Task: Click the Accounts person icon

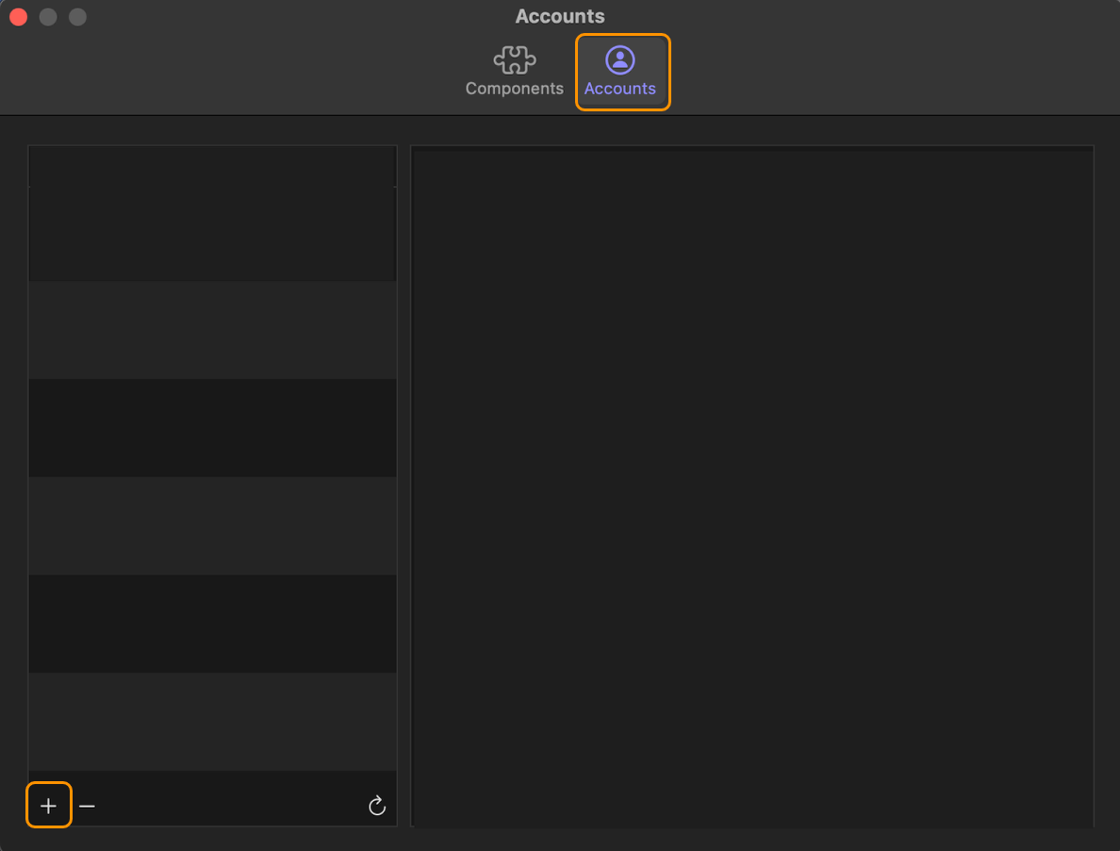Action: [x=620, y=60]
